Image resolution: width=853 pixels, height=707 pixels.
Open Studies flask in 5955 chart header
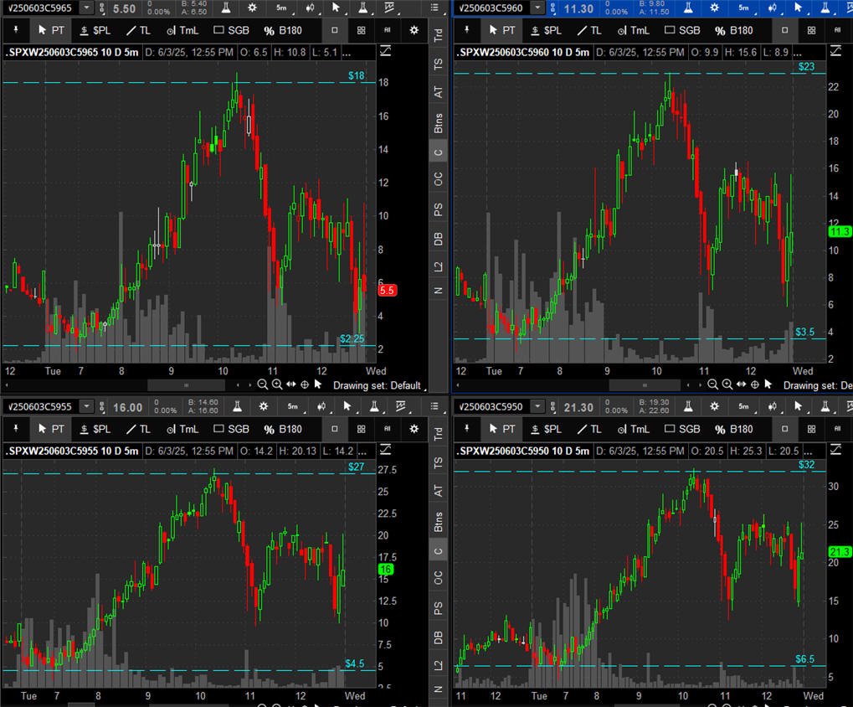click(237, 406)
